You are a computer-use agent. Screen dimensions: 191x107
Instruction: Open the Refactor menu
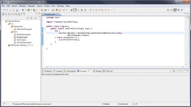point(22,6)
